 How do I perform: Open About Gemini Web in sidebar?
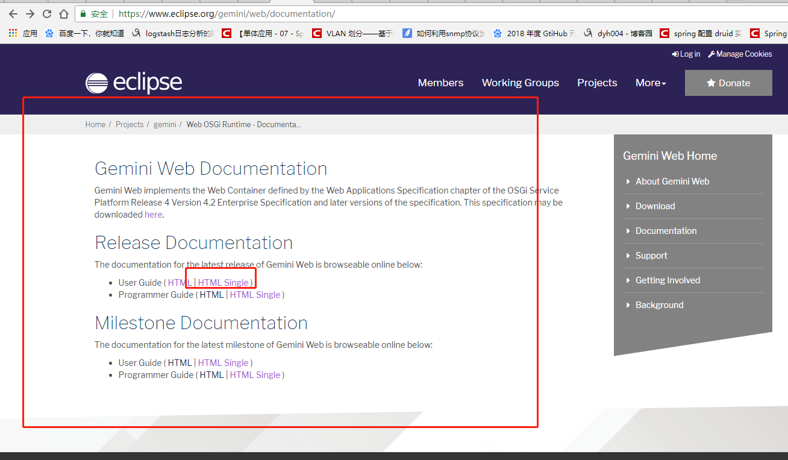click(x=672, y=181)
